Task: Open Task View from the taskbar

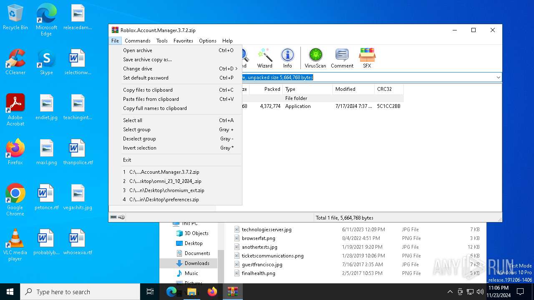Action: tap(150, 292)
